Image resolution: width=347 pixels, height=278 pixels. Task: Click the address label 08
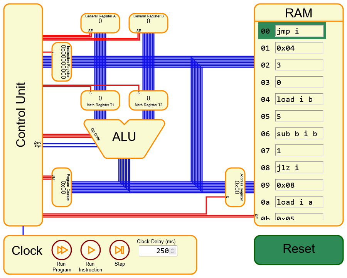pos(265,168)
